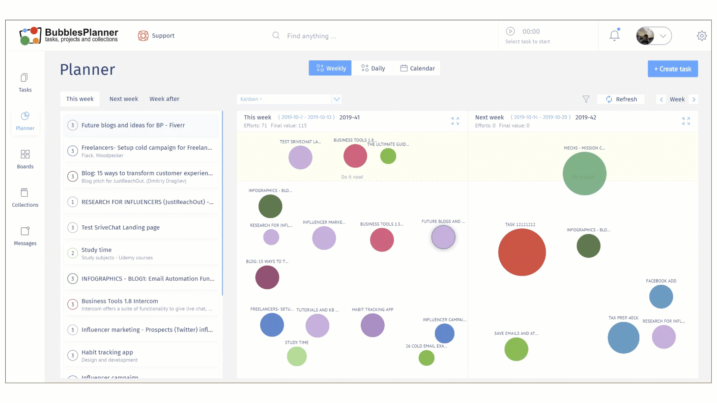Viewport: 717px width, 403px height.
Task: Go to the previous week arrow
Action: click(x=661, y=99)
